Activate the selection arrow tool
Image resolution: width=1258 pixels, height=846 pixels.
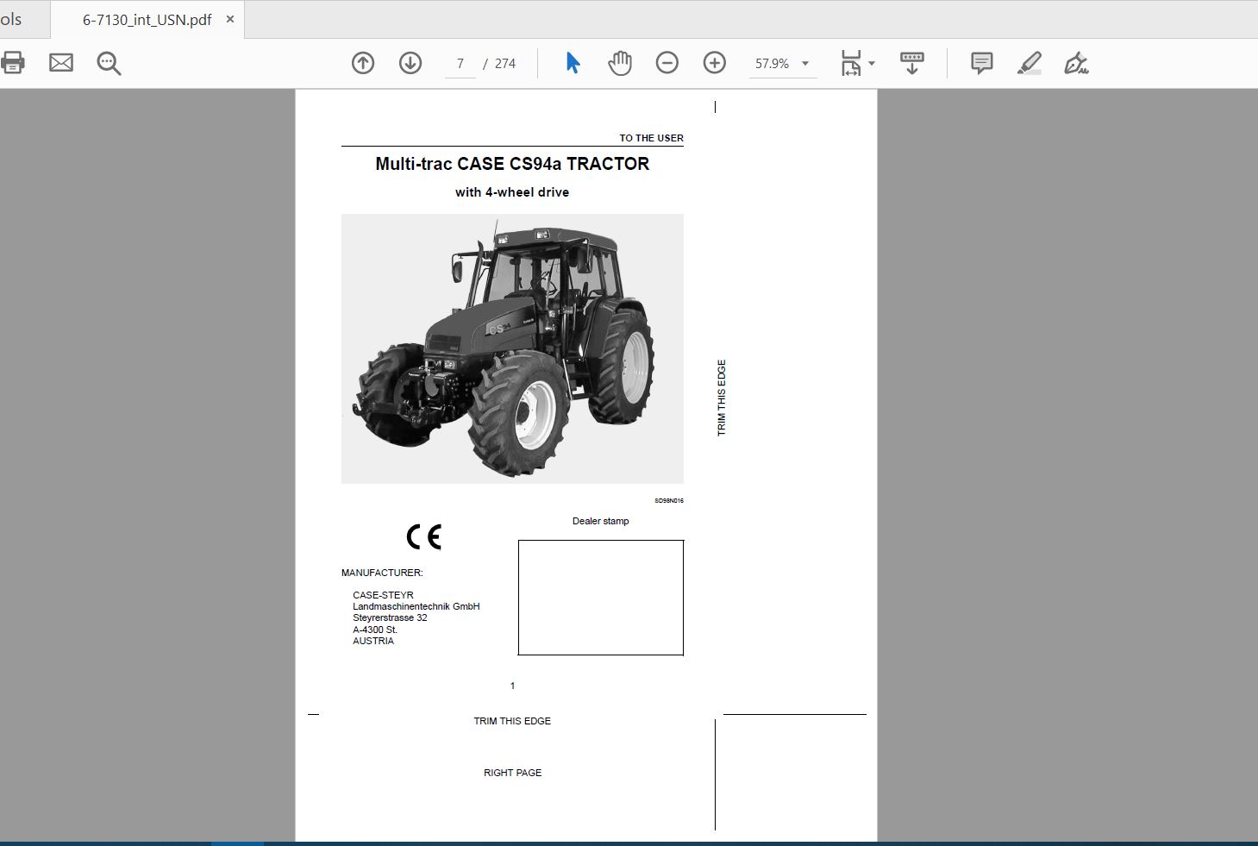pyautogui.click(x=573, y=63)
